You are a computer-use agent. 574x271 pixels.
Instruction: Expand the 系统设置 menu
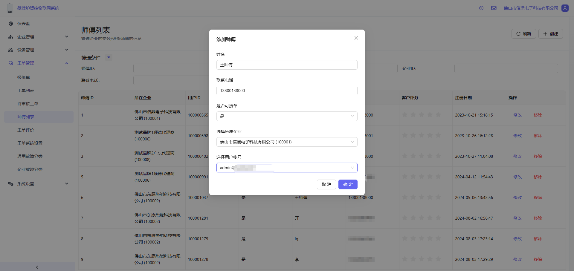67,184
